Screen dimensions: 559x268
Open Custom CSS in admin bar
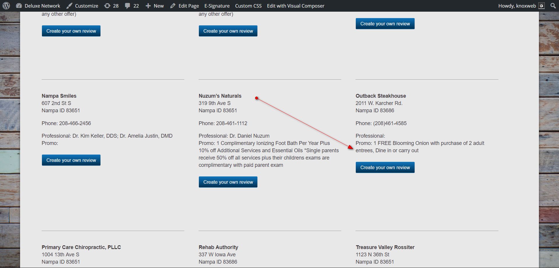point(248,6)
